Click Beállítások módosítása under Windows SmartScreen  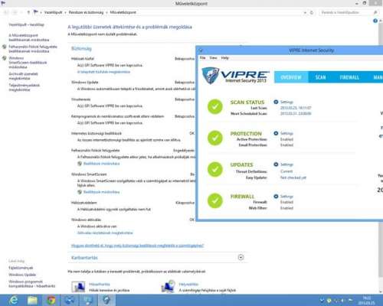(x=101, y=192)
